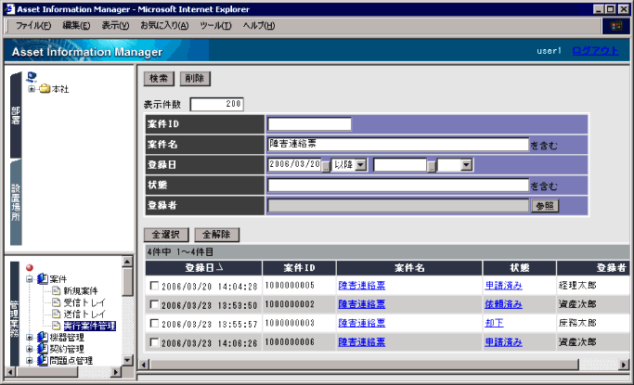Click the red ball icon above 案件

tap(29, 267)
